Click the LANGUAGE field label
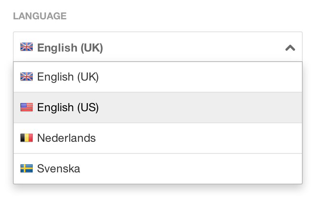 coord(39,16)
